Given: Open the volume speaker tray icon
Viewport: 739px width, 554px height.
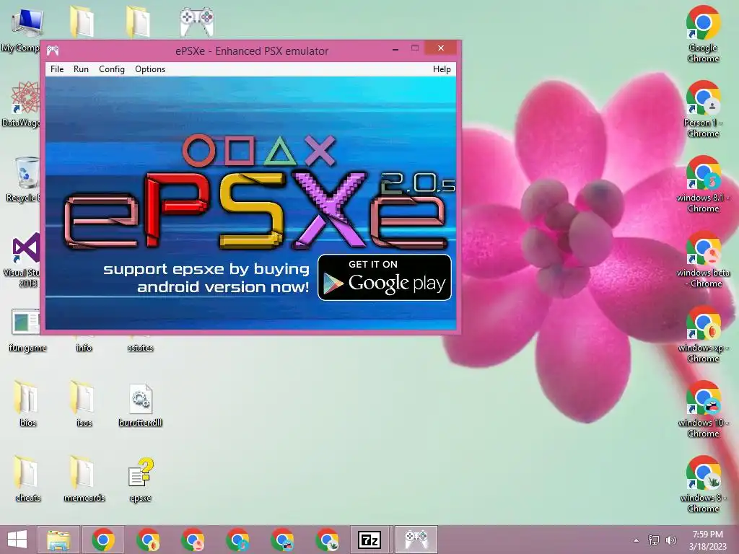Looking at the screenshot, I should click(670, 540).
